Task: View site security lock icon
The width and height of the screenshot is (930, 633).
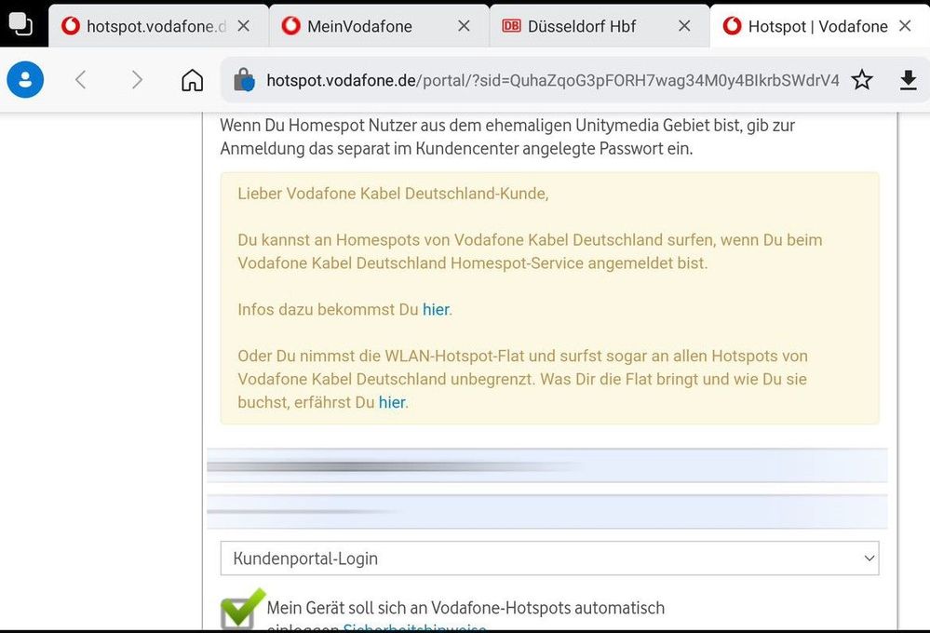Action: pyautogui.click(x=244, y=79)
